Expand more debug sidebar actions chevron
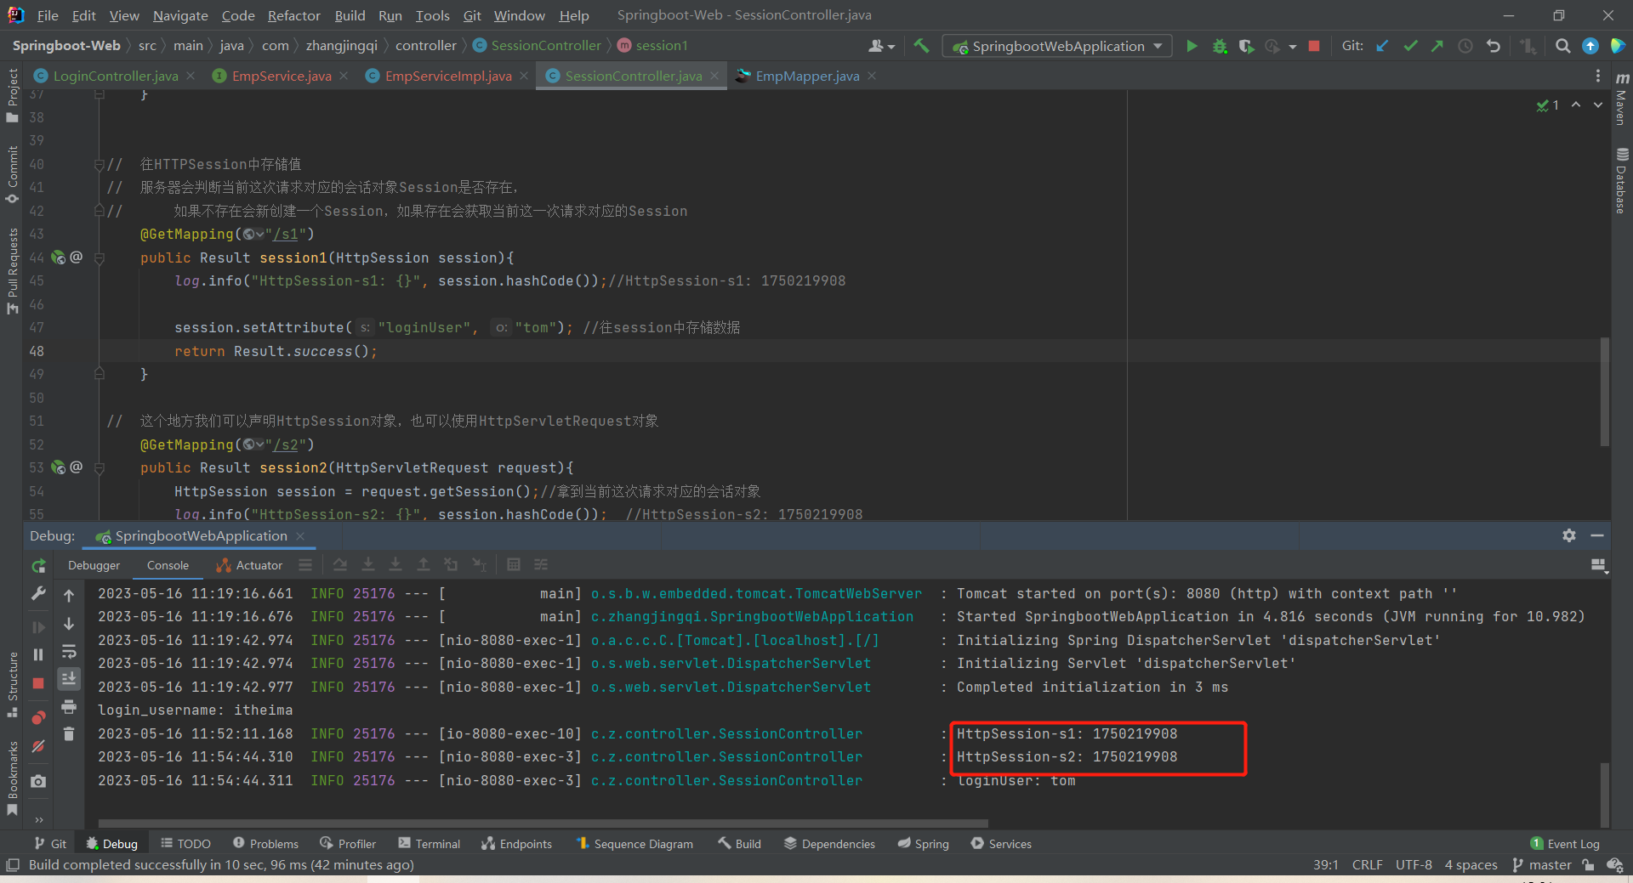This screenshot has width=1633, height=883. (38, 819)
